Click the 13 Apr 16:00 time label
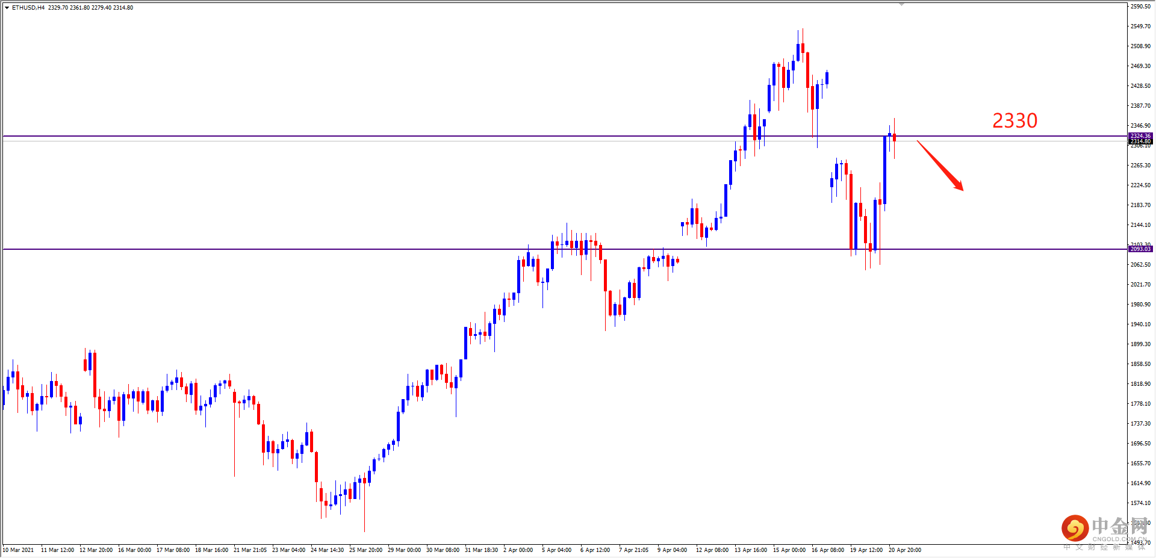 751,550
